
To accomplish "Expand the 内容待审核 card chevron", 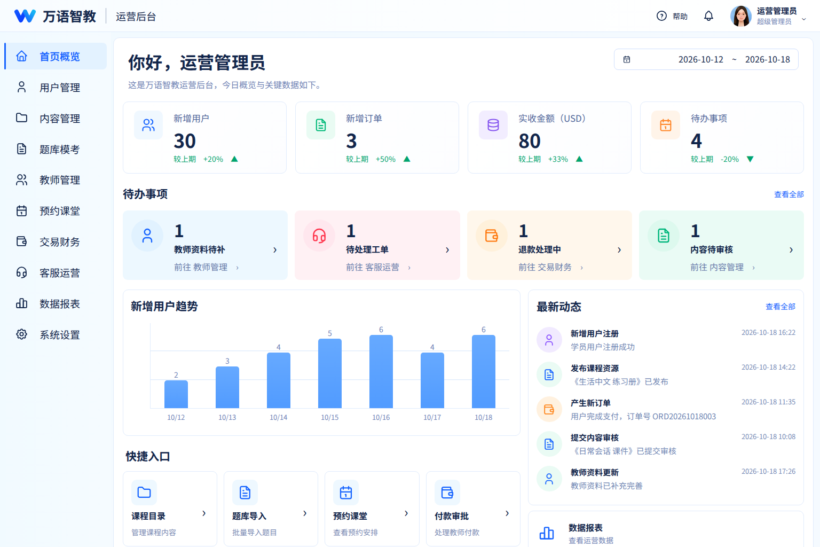I will (x=791, y=249).
